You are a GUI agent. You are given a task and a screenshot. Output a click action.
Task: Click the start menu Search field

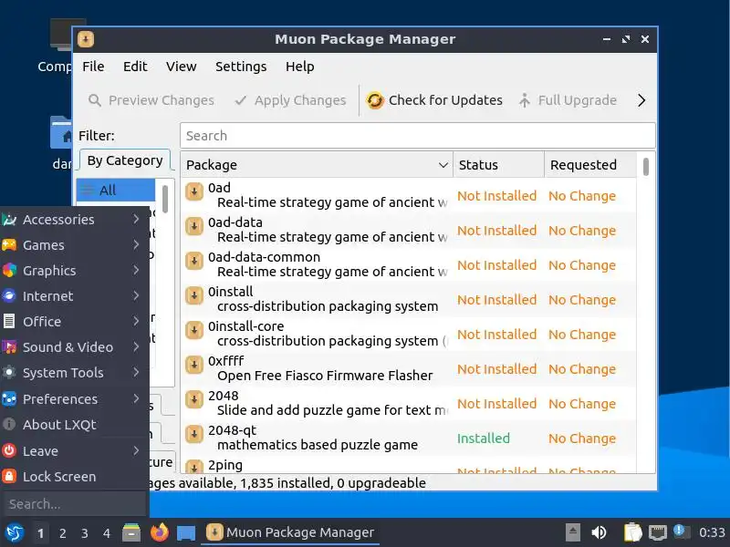point(75,504)
